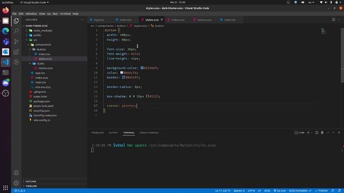
Task: Click the feedback icon in the status bar
Action: [333, 191]
